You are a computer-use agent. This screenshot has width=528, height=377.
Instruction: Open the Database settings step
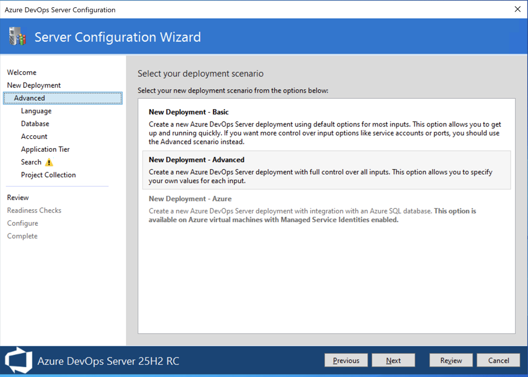(x=35, y=124)
